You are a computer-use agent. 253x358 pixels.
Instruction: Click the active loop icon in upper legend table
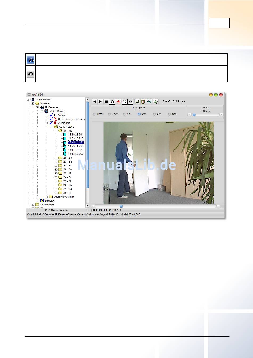(x=31, y=60)
